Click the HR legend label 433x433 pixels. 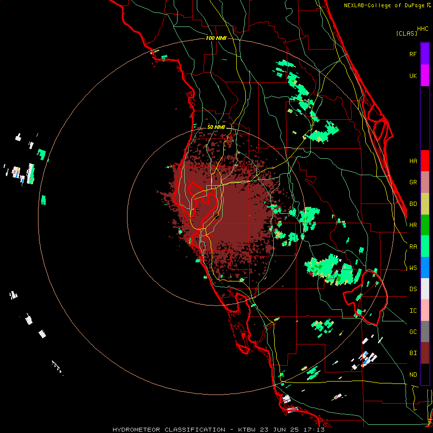413,225
